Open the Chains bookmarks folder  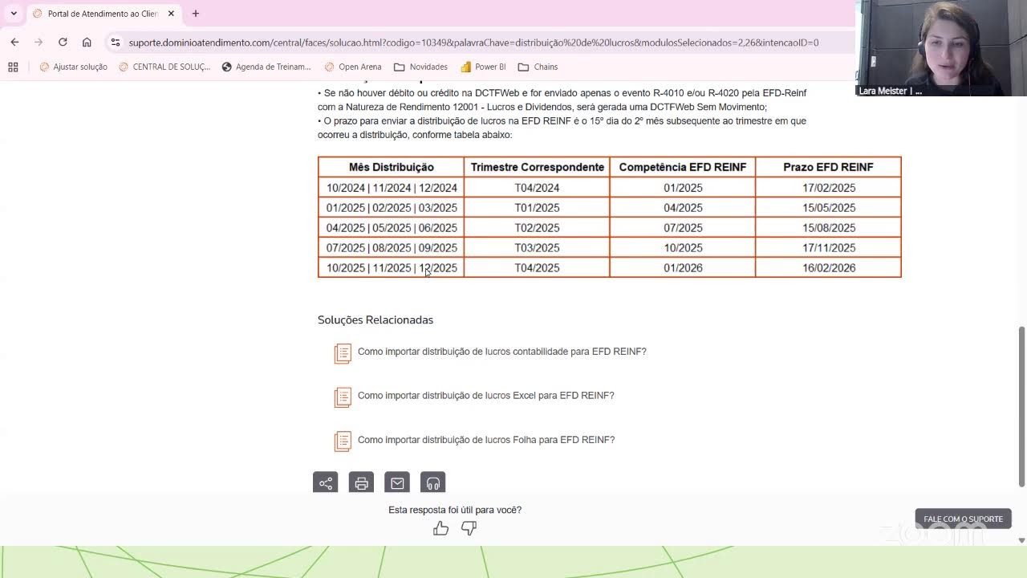coord(538,67)
